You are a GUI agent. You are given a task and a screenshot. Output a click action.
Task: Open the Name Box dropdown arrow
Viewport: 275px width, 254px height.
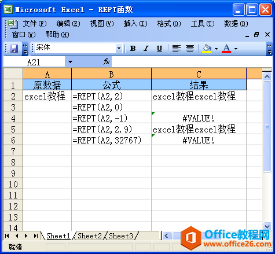(x=70, y=62)
